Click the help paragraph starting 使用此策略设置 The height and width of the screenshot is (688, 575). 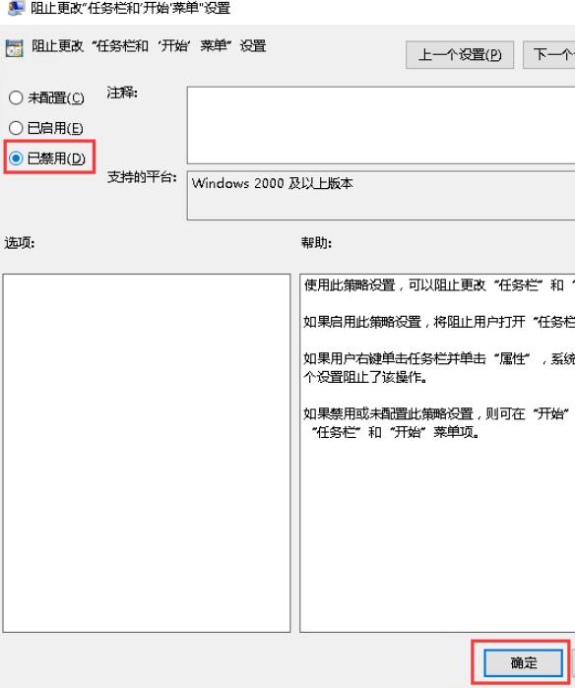pyautogui.click(x=439, y=285)
